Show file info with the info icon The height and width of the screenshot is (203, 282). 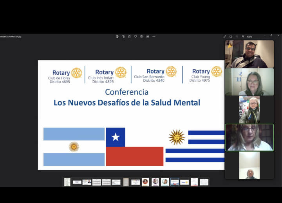141,36
